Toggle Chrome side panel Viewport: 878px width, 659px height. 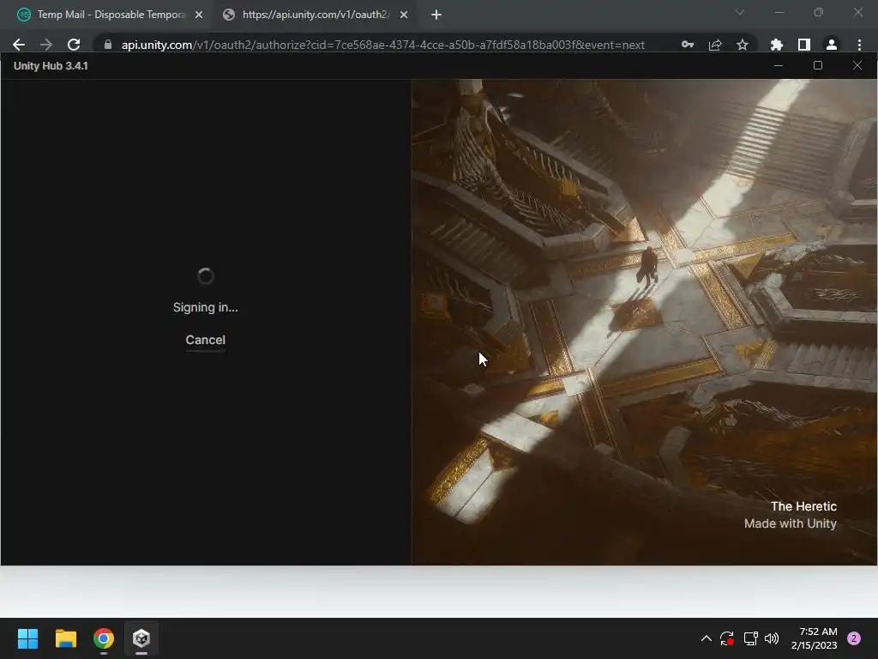click(804, 45)
